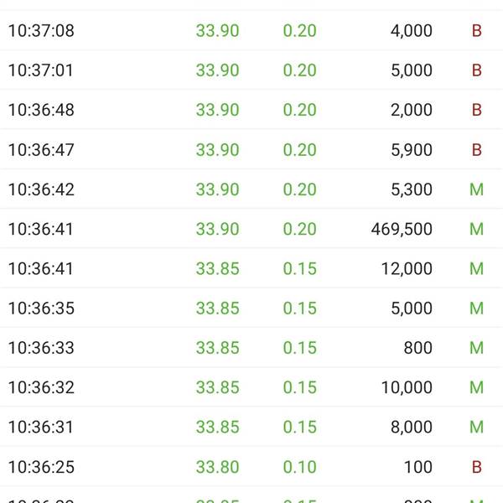Click the 33.80 price at 10:36:25
503x503 pixels.
click(217, 467)
